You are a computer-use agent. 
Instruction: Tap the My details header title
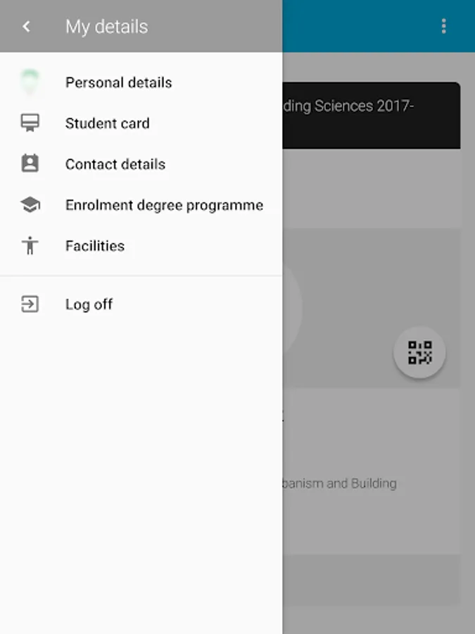(x=107, y=27)
